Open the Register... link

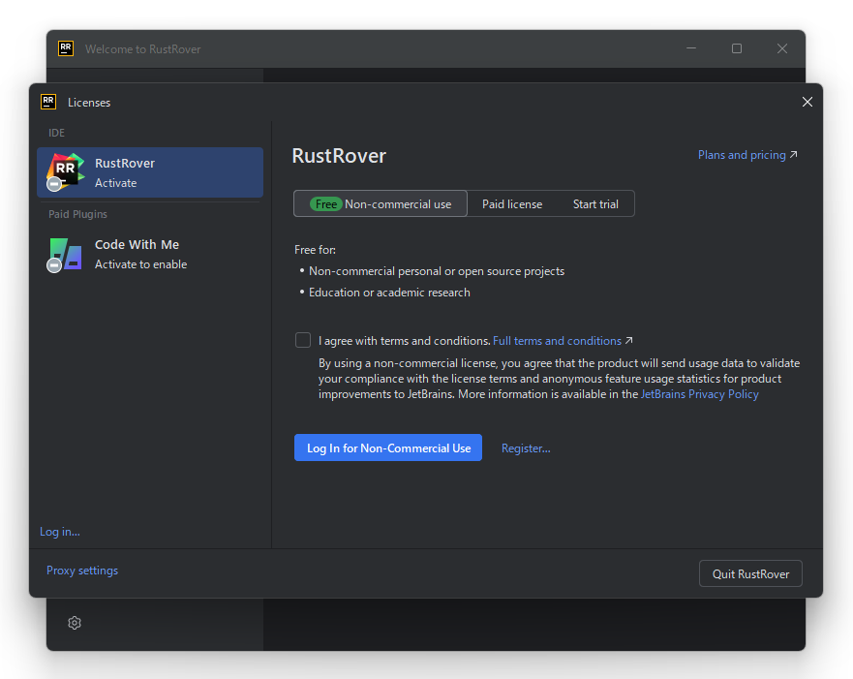click(x=526, y=448)
